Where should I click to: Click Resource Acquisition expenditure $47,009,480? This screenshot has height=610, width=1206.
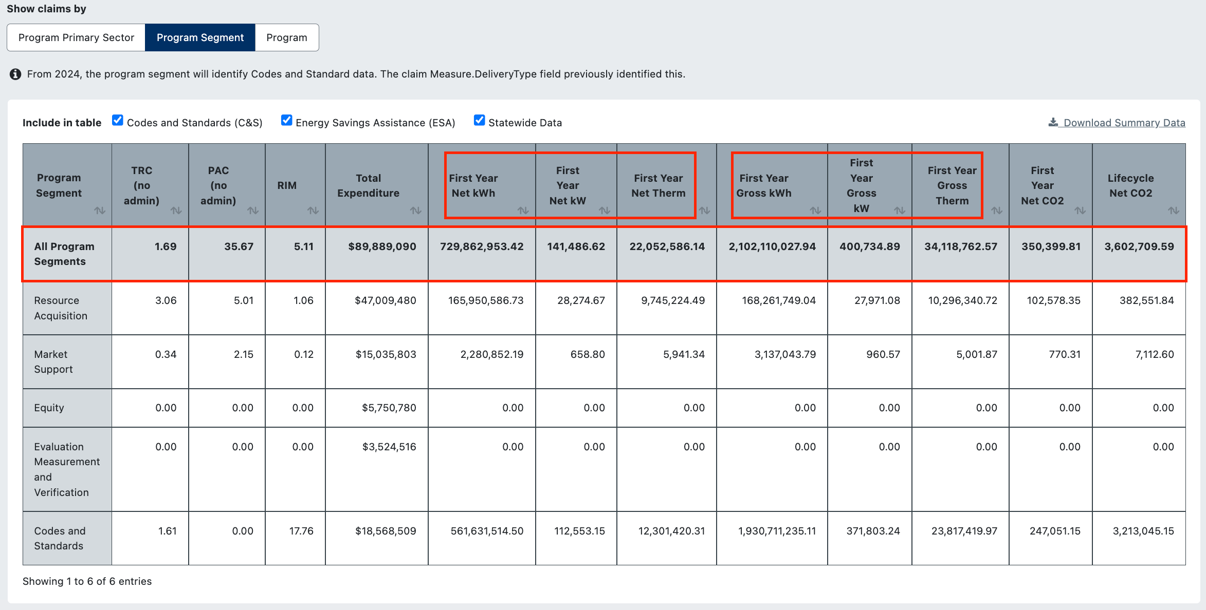(x=386, y=300)
